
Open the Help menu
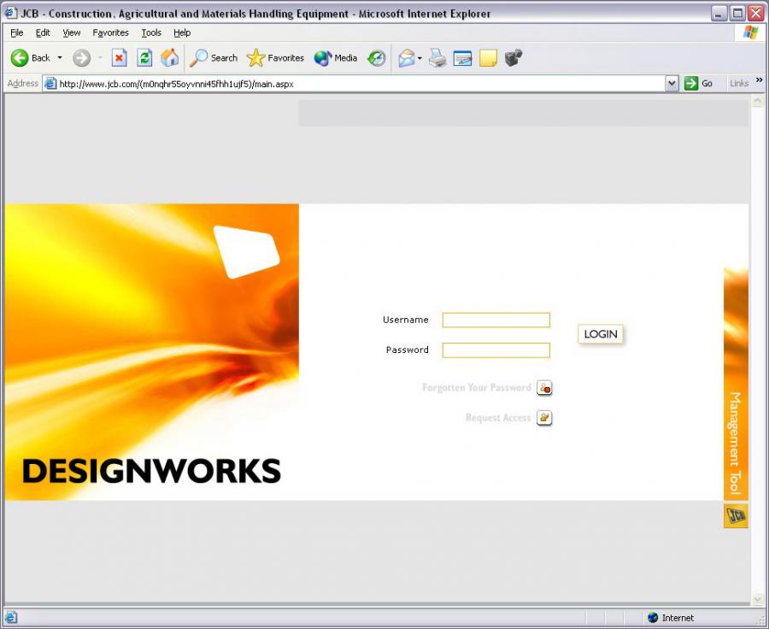pos(182,32)
